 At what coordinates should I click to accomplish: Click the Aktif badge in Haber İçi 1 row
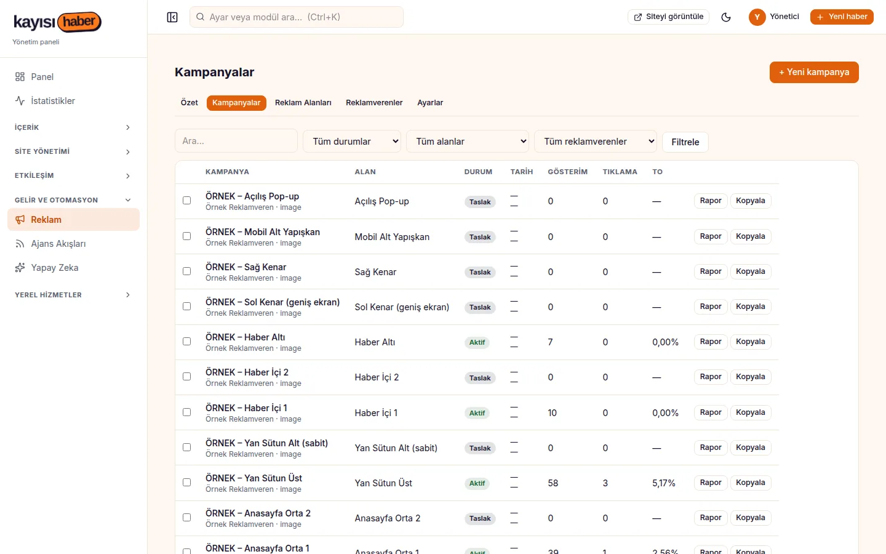pyautogui.click(x=477, y=413)
